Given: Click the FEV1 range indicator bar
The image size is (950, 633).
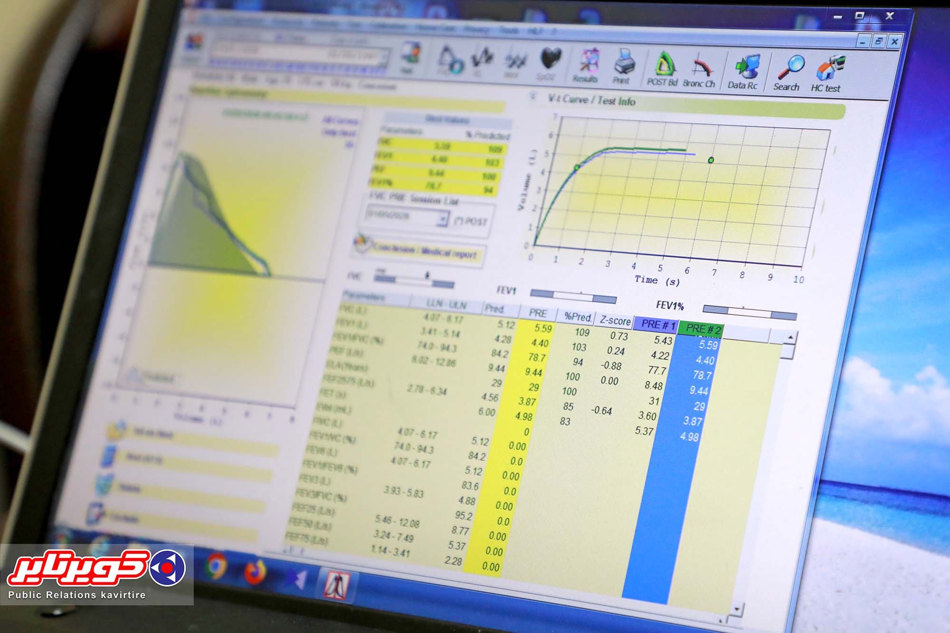Looking at the screenshot, I should click(573, 296).
